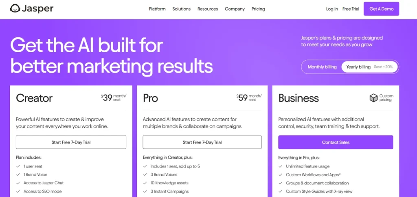
Task: Start Pro plan free 7-day trial
Action: pos(202,142)
